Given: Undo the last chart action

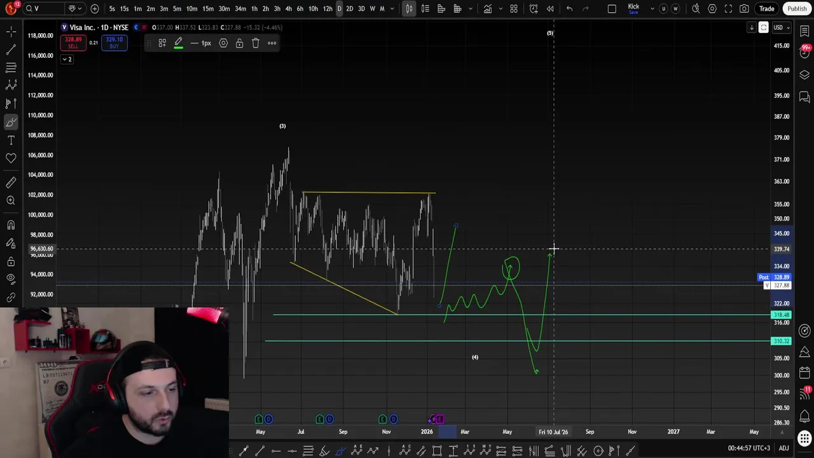Looking at the screenshot, I should [569, 9].
